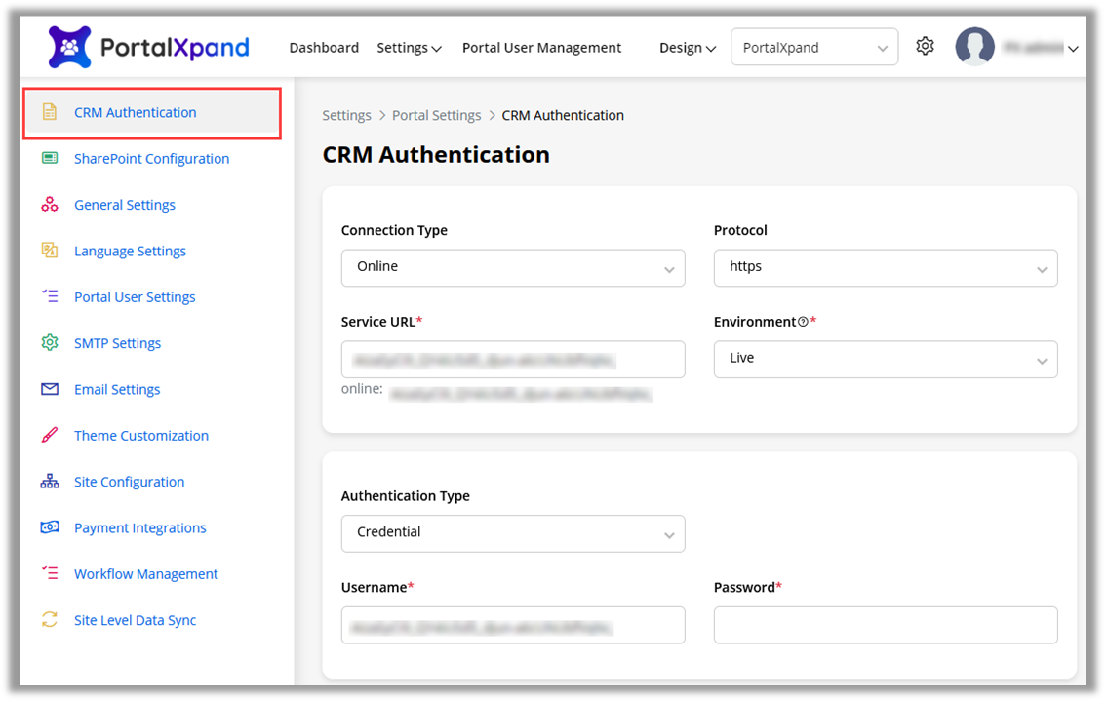Open the Settings menu in top navigation

409,48
